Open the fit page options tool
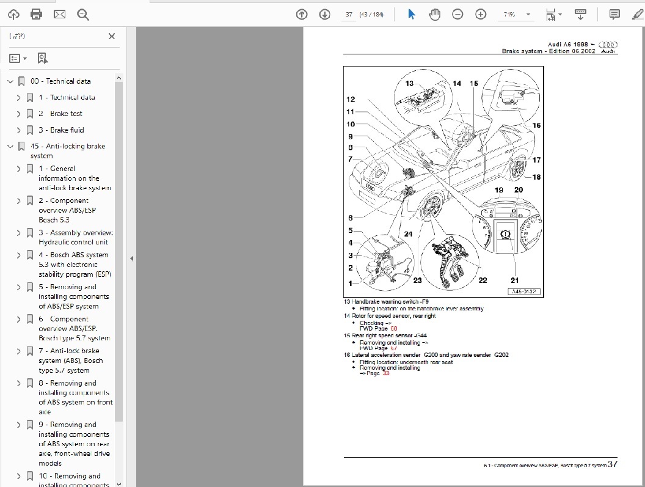Viewport: 645px width, 487px height. coord(553,15)
